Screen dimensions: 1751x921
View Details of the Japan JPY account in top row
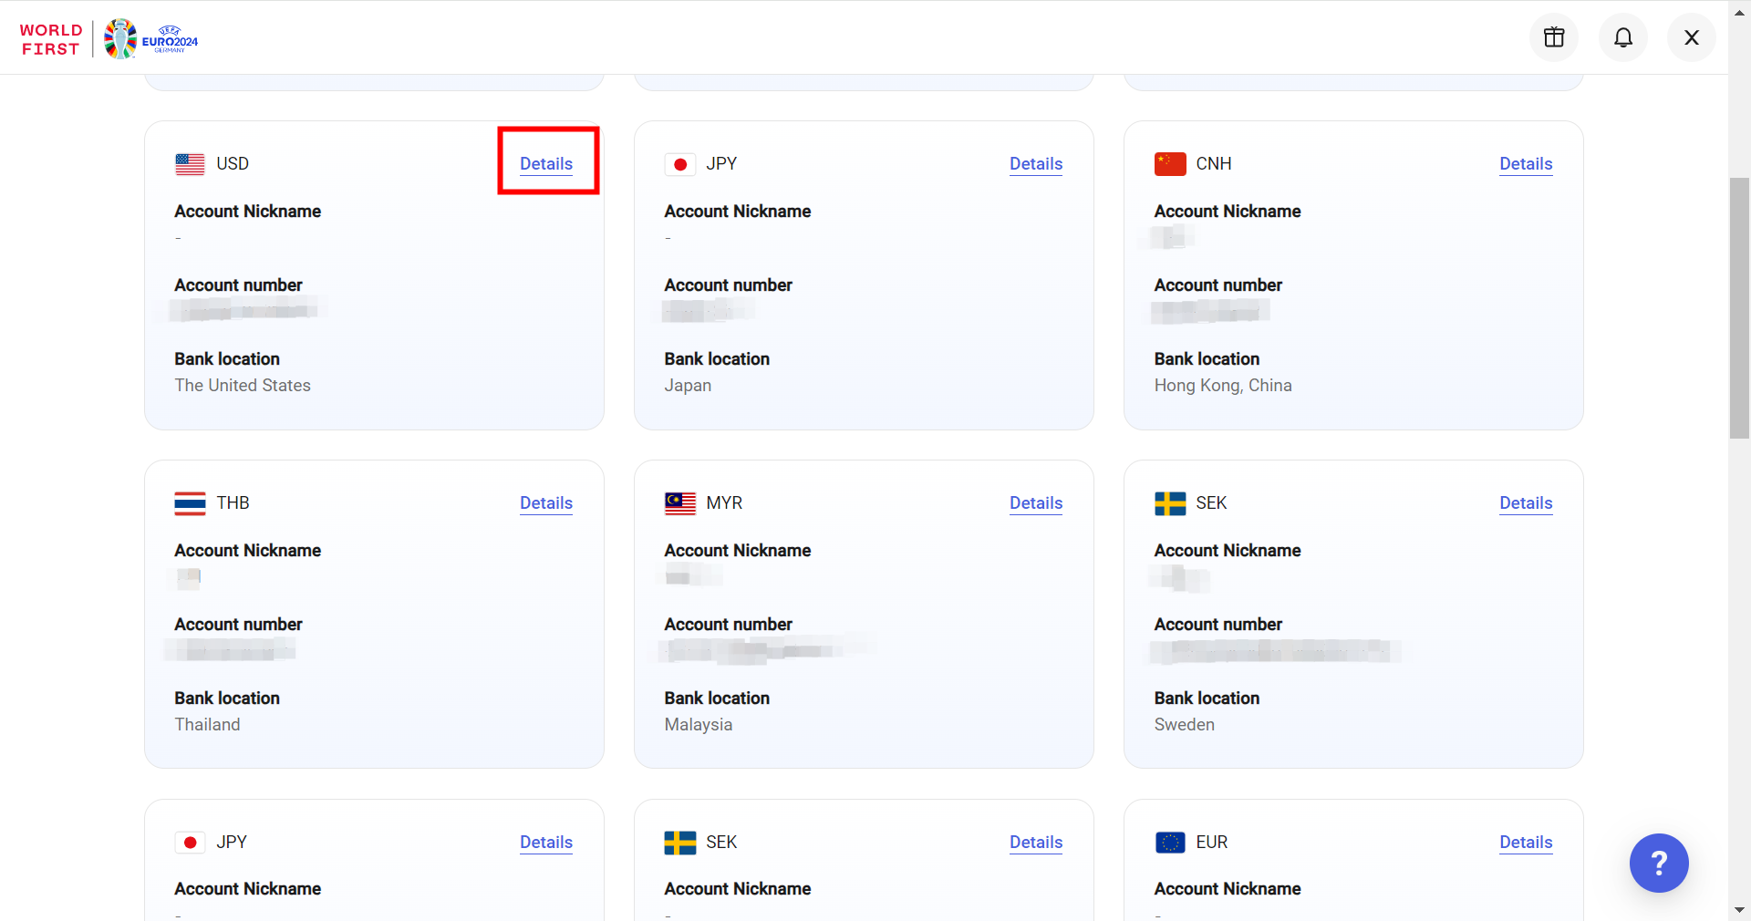pos(1035,164)
